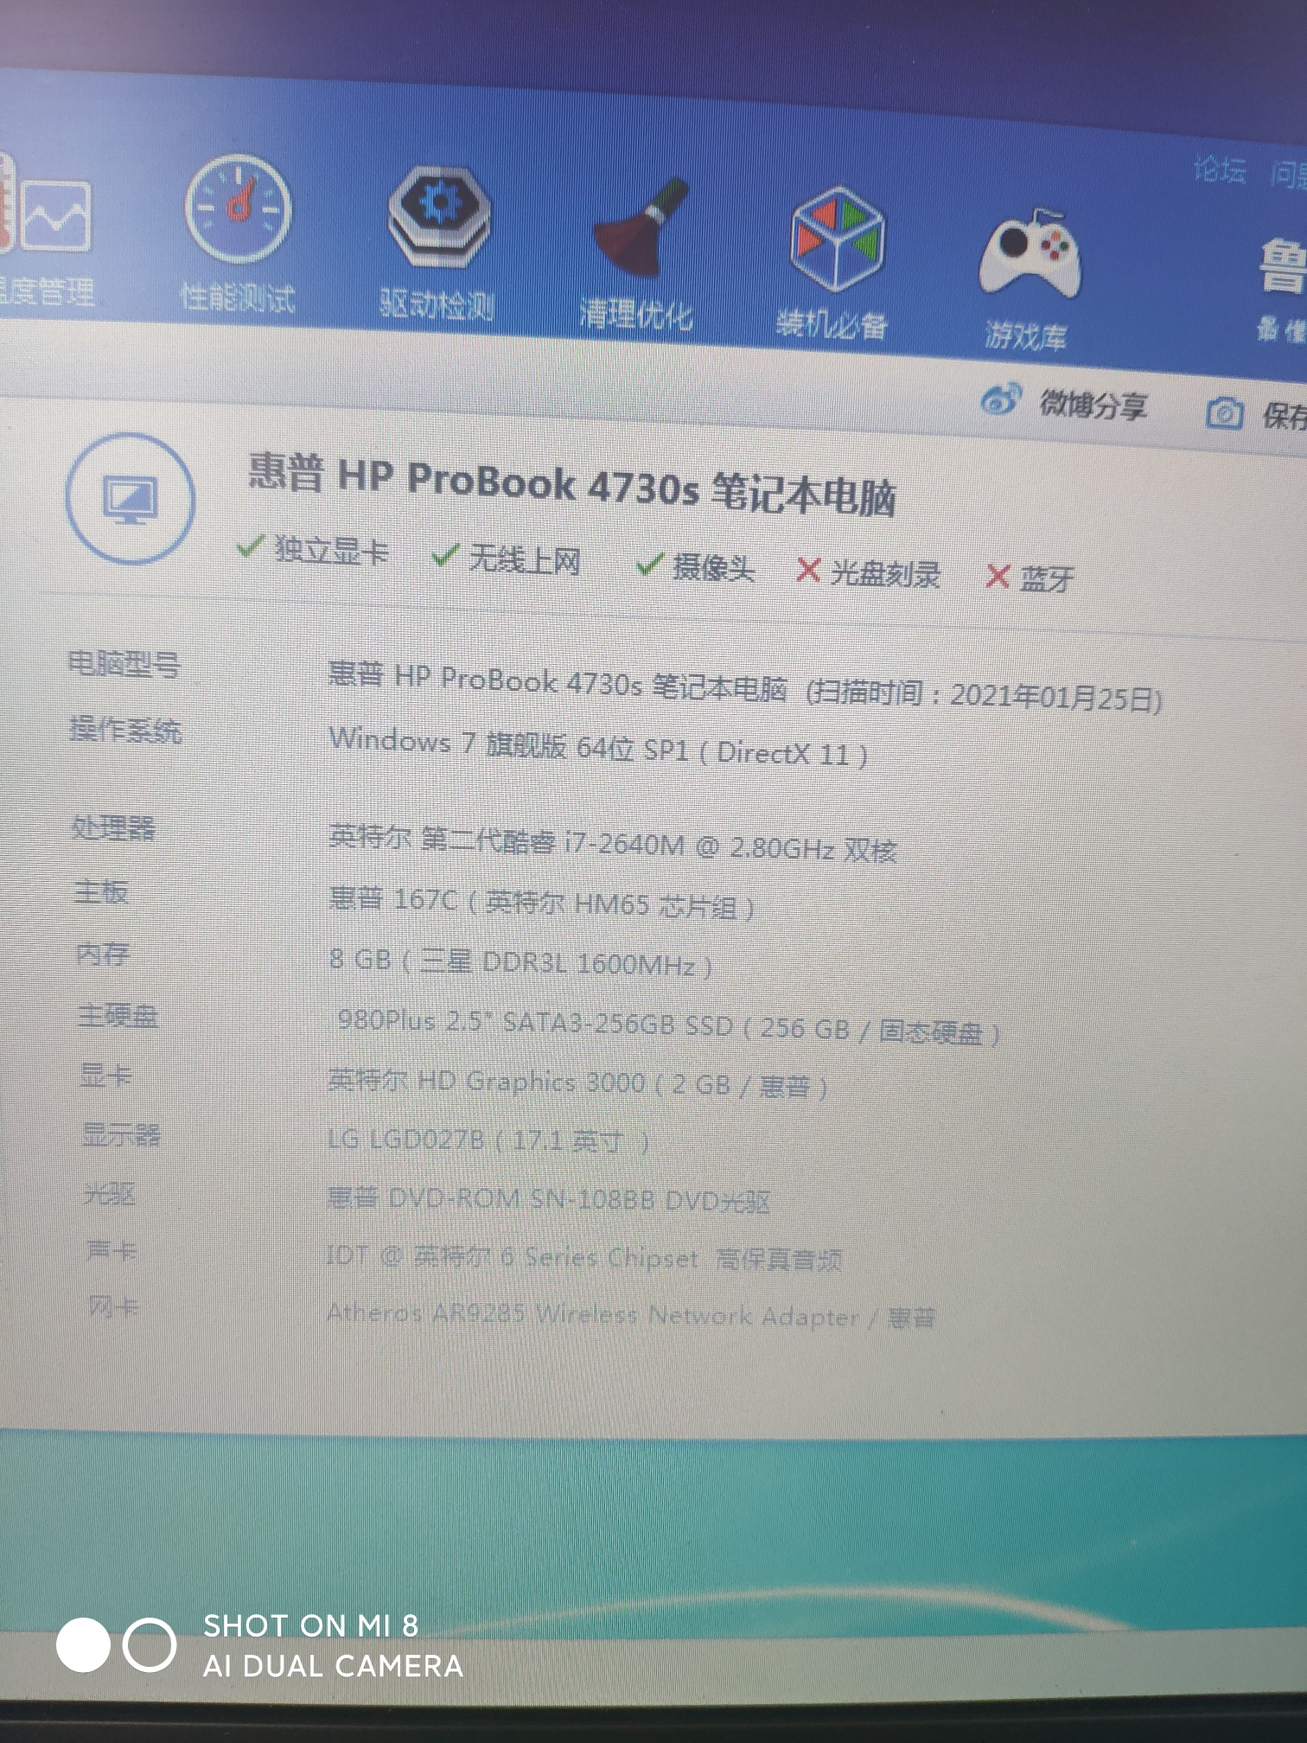Select the 主板 label
Image resolution: width=1307 pixels, height=1743 pixels.
pyautogui.click(x=102, y=891)
